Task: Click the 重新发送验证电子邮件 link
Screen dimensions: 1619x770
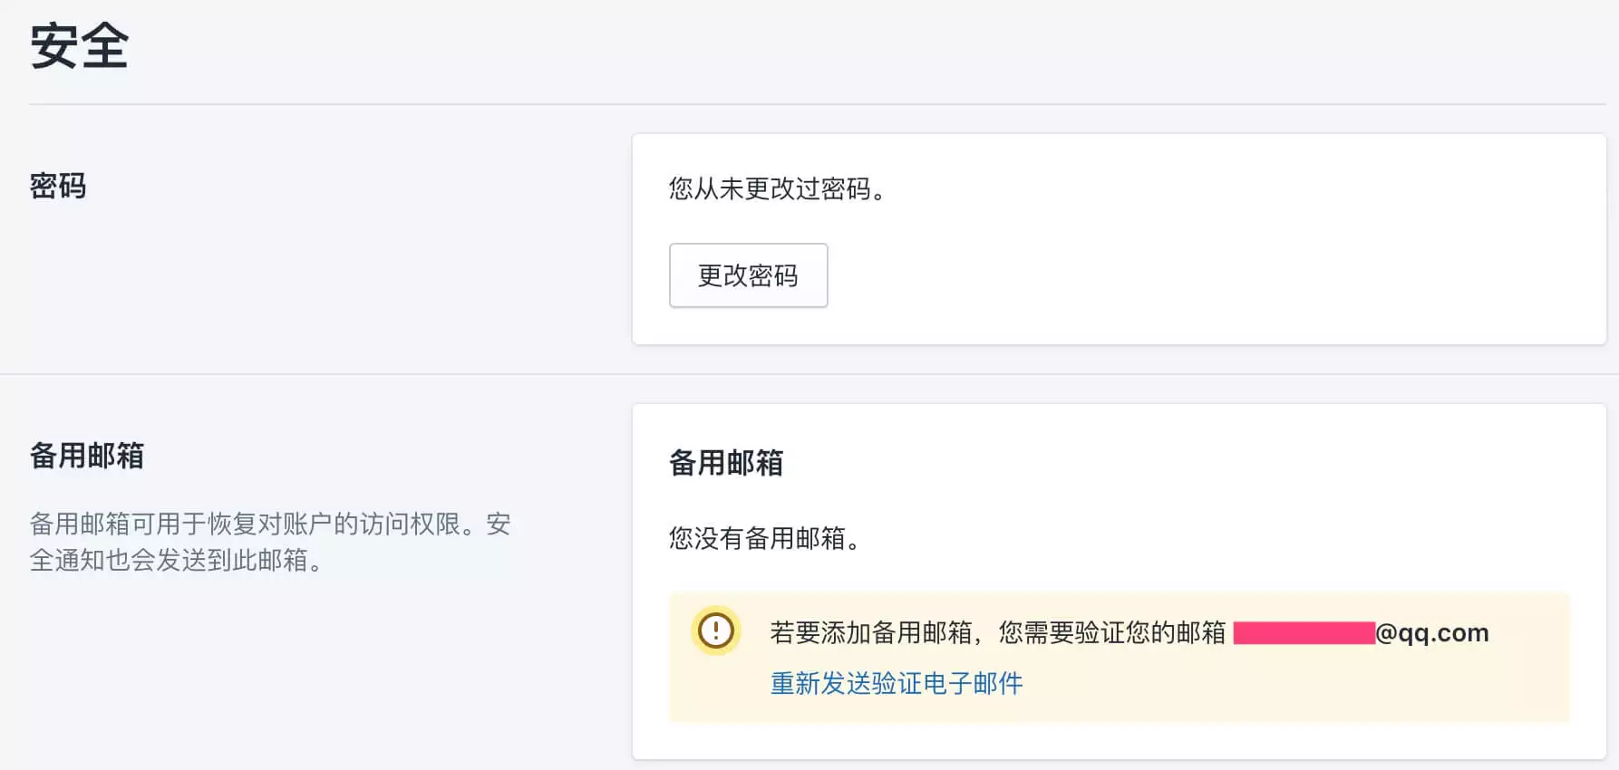Action: [896, 683]
